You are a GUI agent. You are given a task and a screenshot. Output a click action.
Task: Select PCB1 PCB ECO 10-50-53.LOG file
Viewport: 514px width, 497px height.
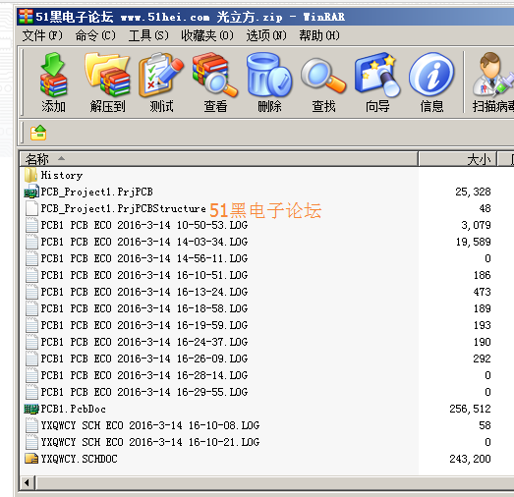pyautogui.click(x=144, y=225)
